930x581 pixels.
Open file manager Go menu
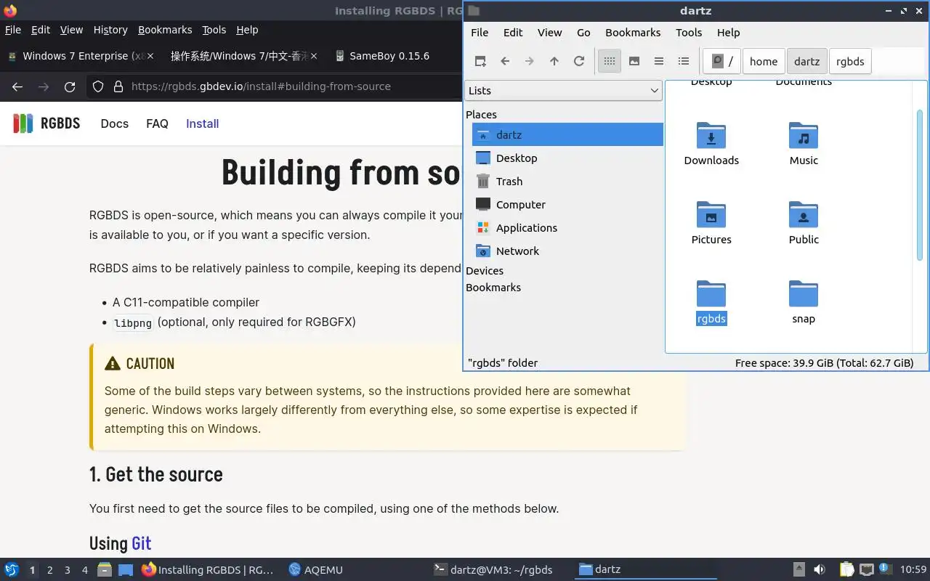[583, 32]
